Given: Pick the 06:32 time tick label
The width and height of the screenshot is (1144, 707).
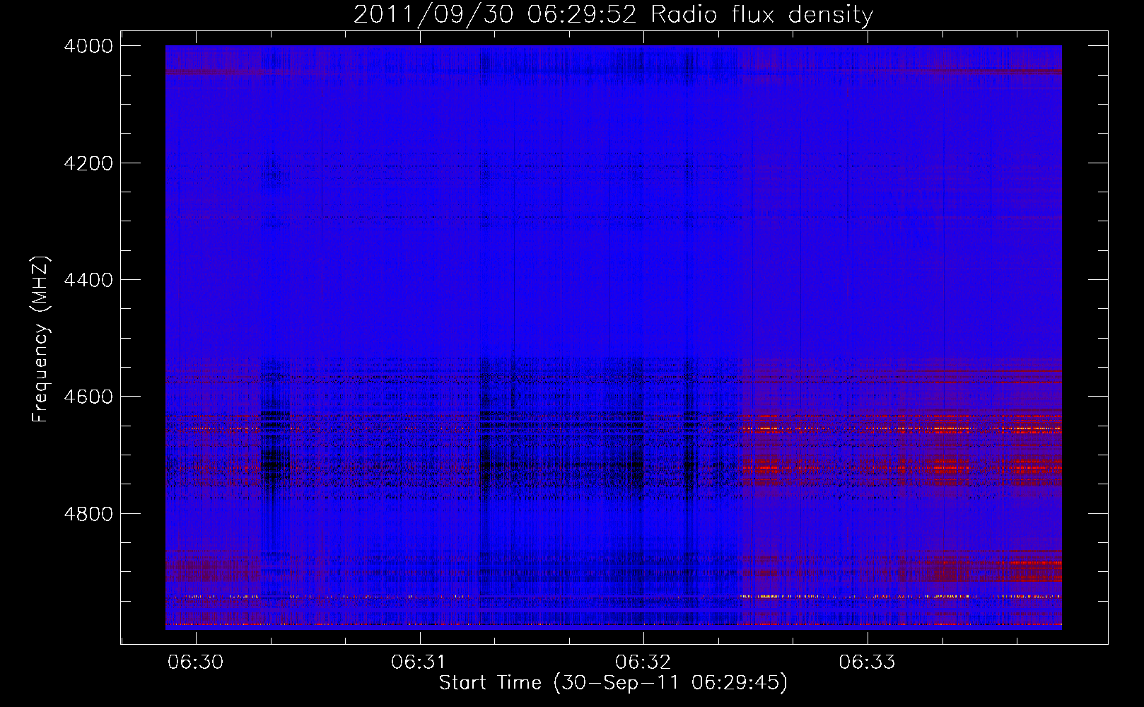Looking at the screenshot, I should pyautogui.click(x=643, y=662).
